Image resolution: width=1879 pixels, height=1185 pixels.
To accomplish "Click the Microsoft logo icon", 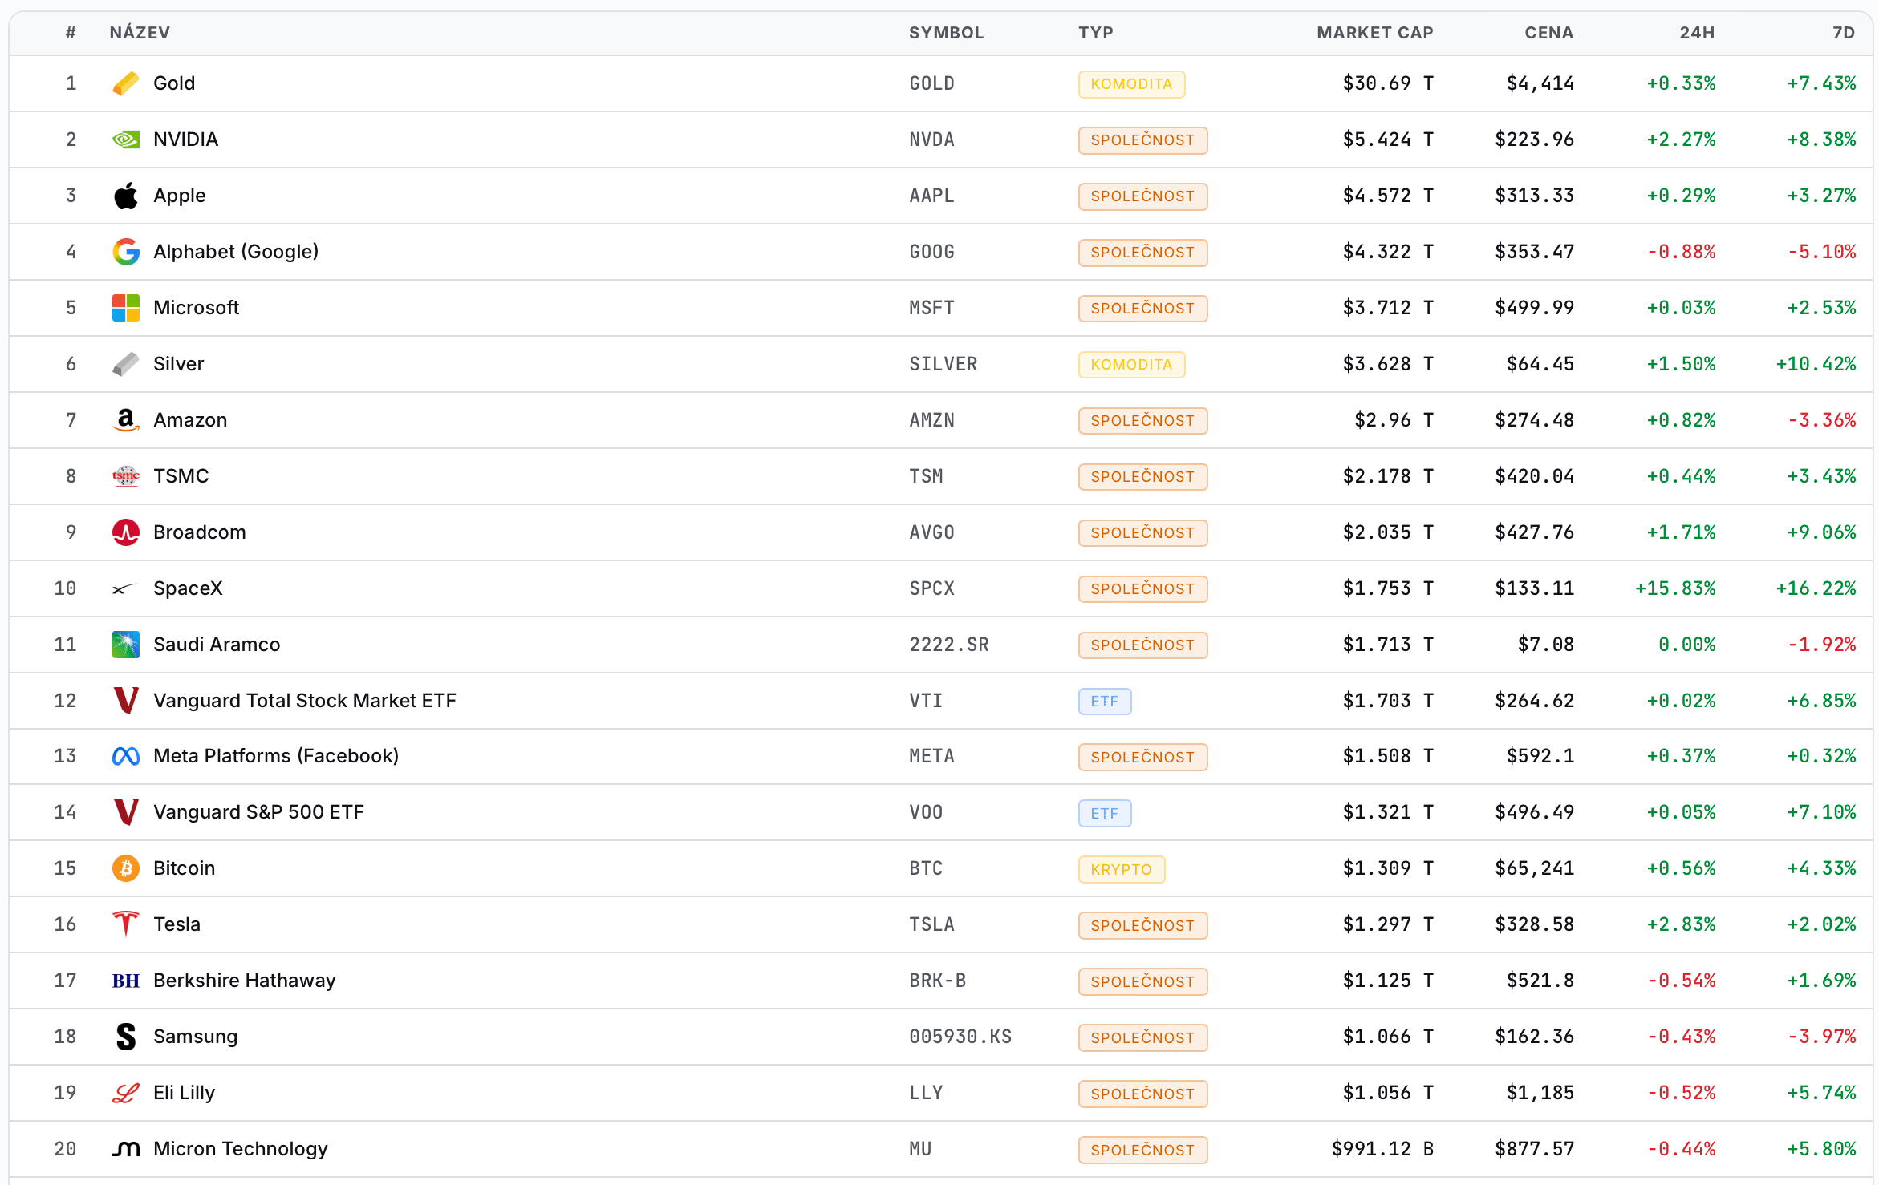I will click(126, 308).
